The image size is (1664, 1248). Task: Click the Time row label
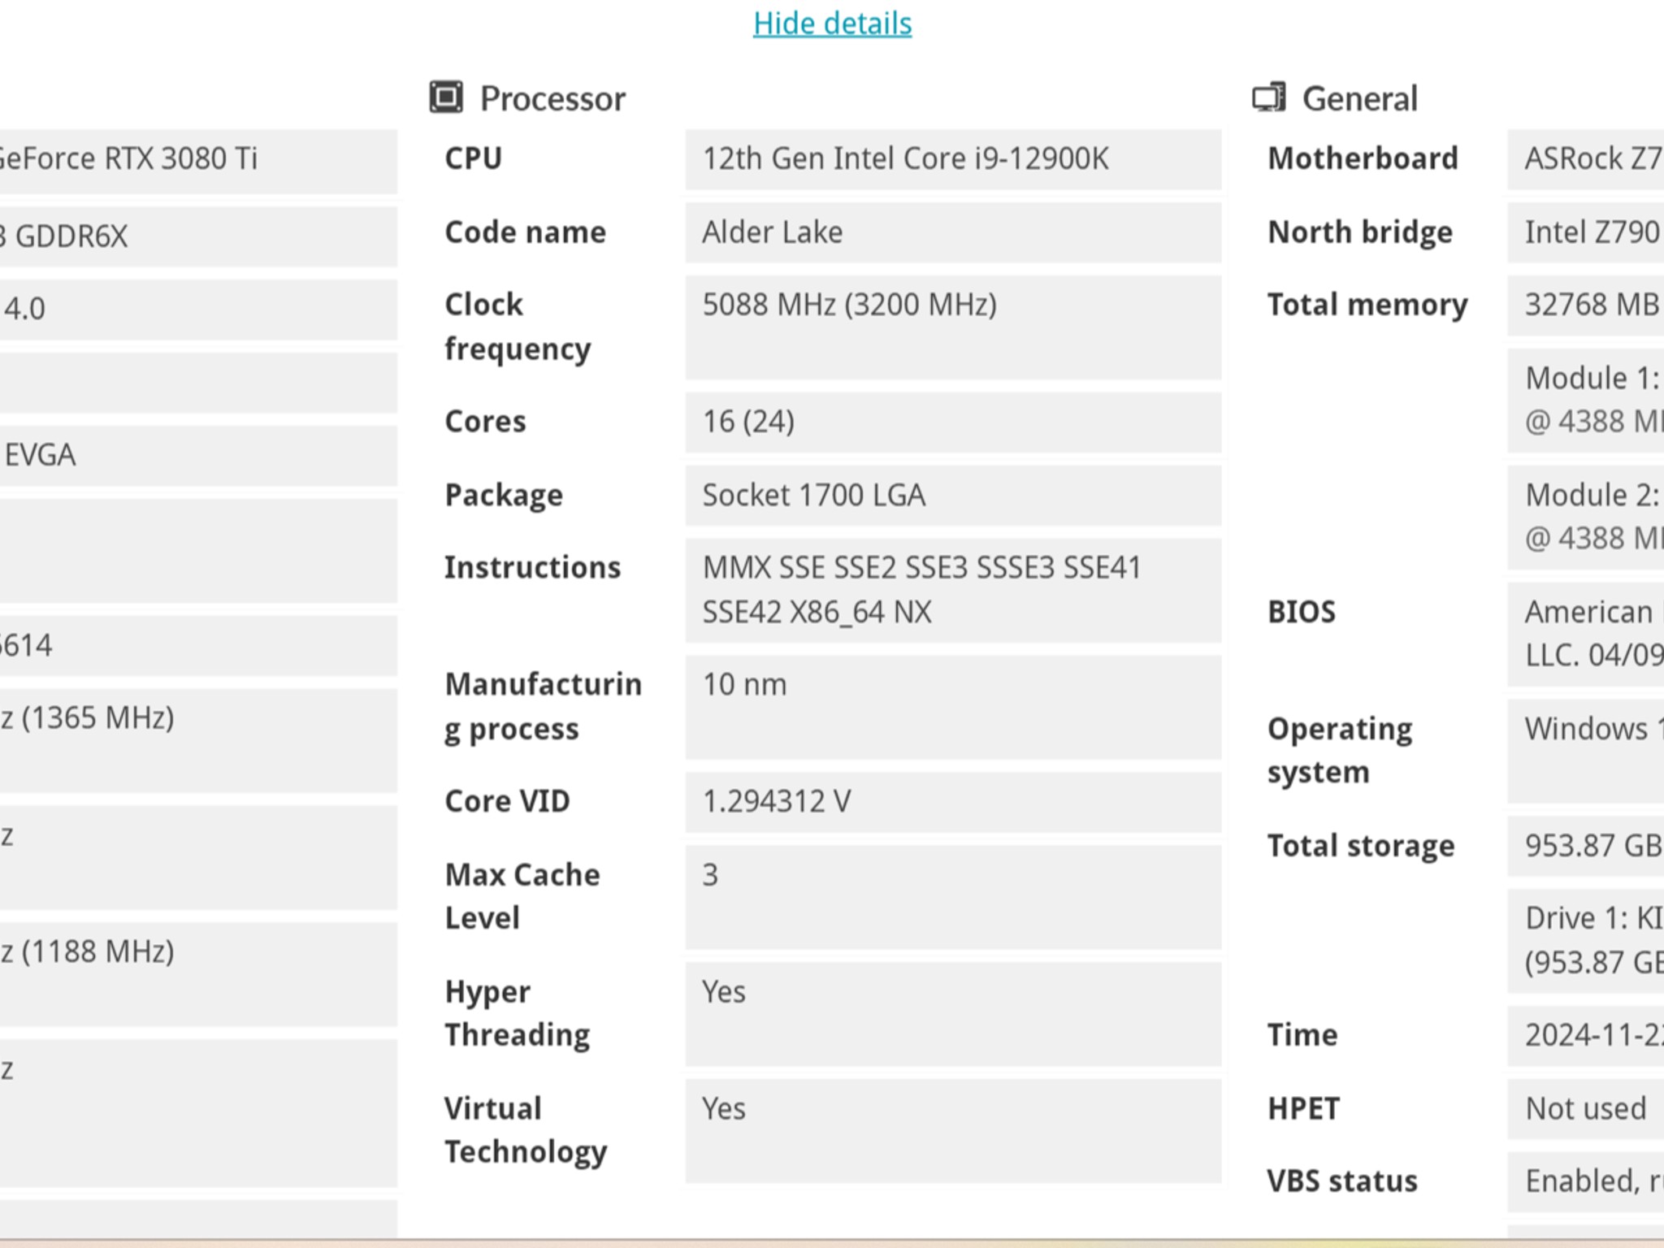pyautogui.click(x=1302, y=1035)
